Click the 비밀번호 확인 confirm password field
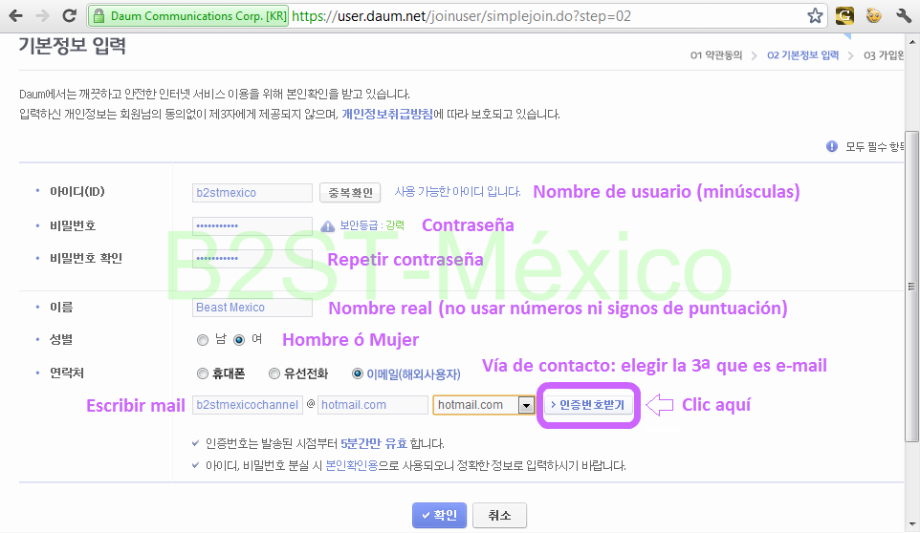This screenshot has height=533, width=920. point(252,258)
